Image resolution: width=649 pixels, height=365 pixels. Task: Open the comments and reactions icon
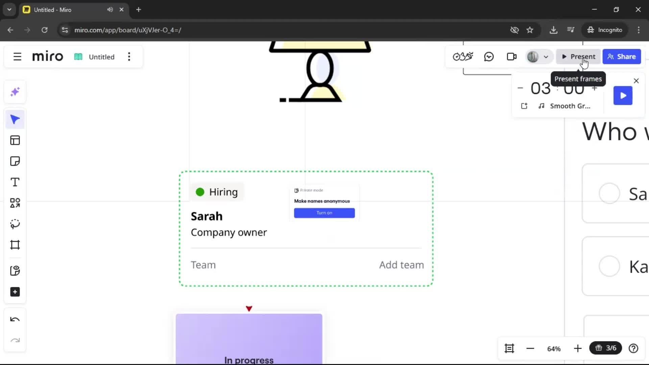click(x=489, y=56)
